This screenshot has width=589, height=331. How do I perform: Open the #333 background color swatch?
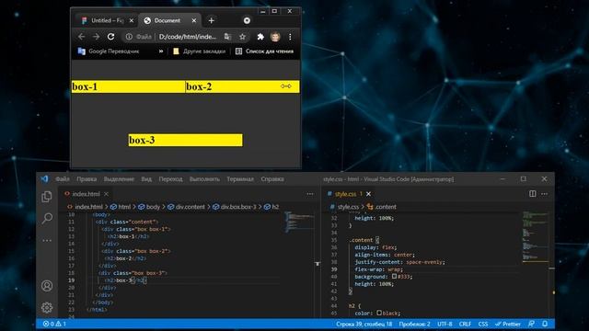tap(394, 276)
